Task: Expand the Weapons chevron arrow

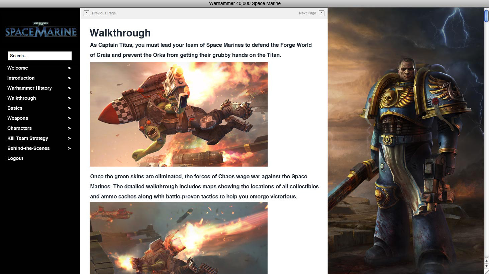Action: pos(69,118)
